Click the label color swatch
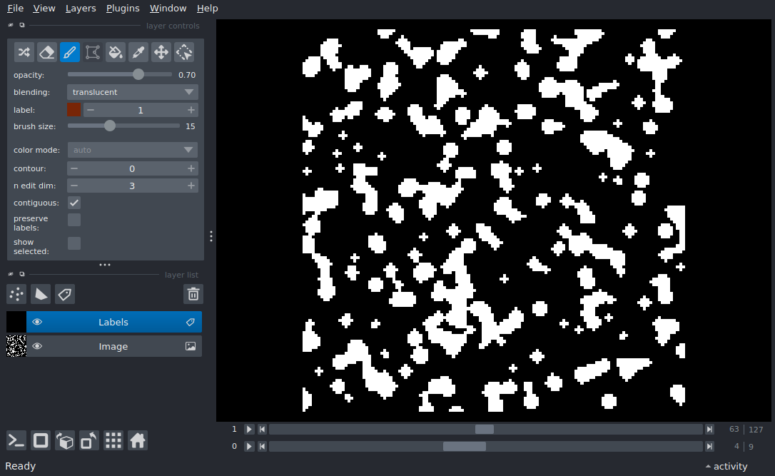This screenshot has width=775, height=476. (x=74, y=110)
